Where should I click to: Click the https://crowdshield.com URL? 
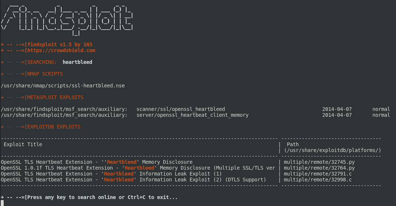pos(61,50)
